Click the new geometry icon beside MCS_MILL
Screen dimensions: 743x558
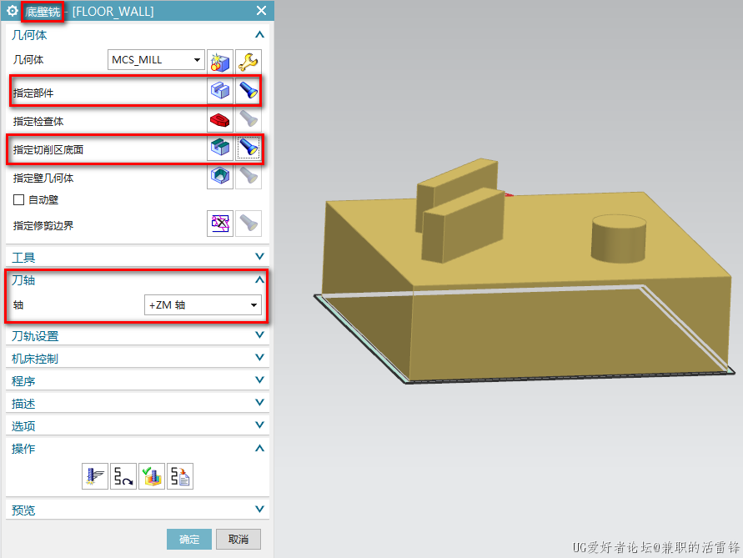point(220,61)
